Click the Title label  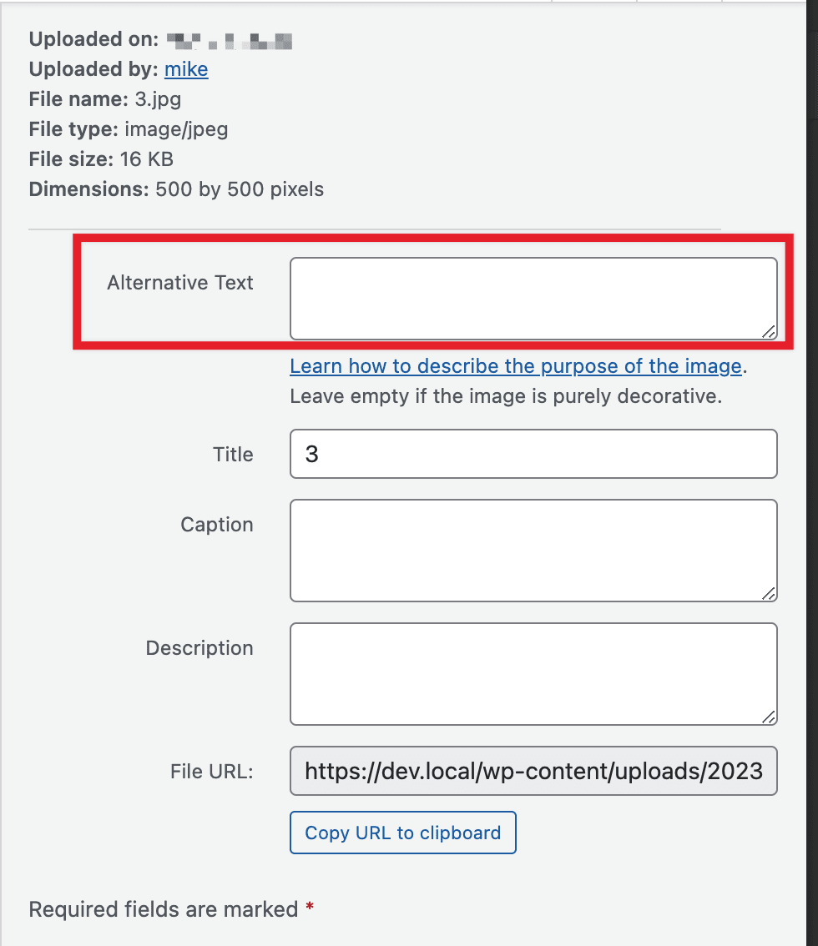233,454
